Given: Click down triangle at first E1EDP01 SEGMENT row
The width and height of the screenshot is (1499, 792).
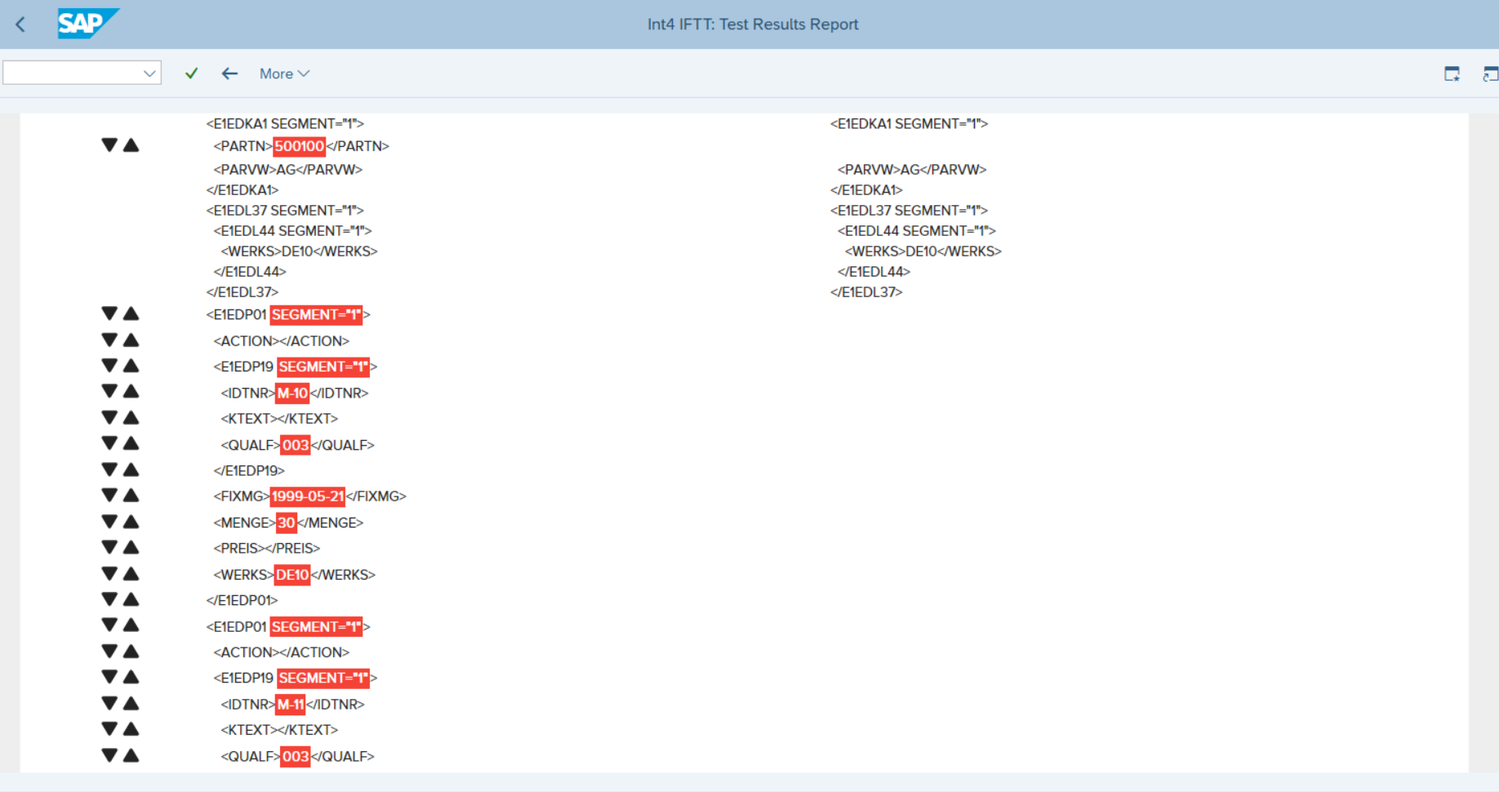Looking at the screenshot, I should pos(109,314).
